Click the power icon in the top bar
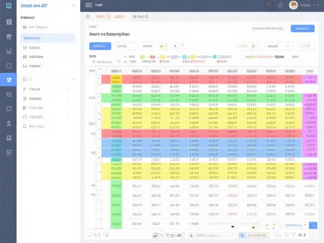This screenshot has height=243, width=324. [x=280, y=5]
